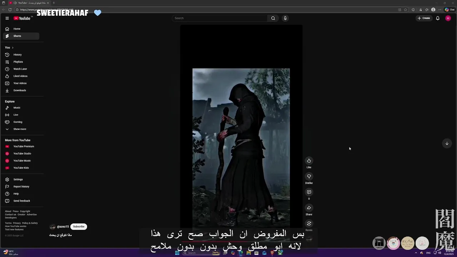Viewport: 457px width, 257px height.
Task: Open Music in Explore
Action: [x=21, y=108]
